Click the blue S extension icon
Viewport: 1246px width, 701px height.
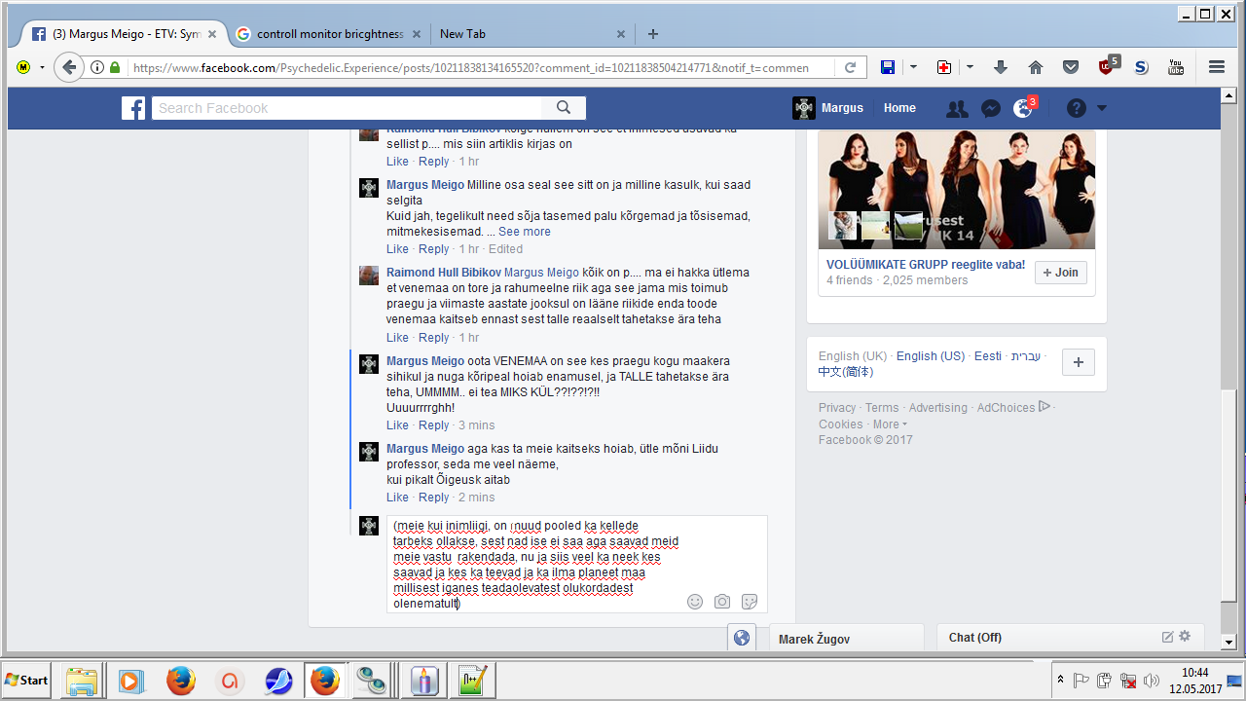(1142, 67)
